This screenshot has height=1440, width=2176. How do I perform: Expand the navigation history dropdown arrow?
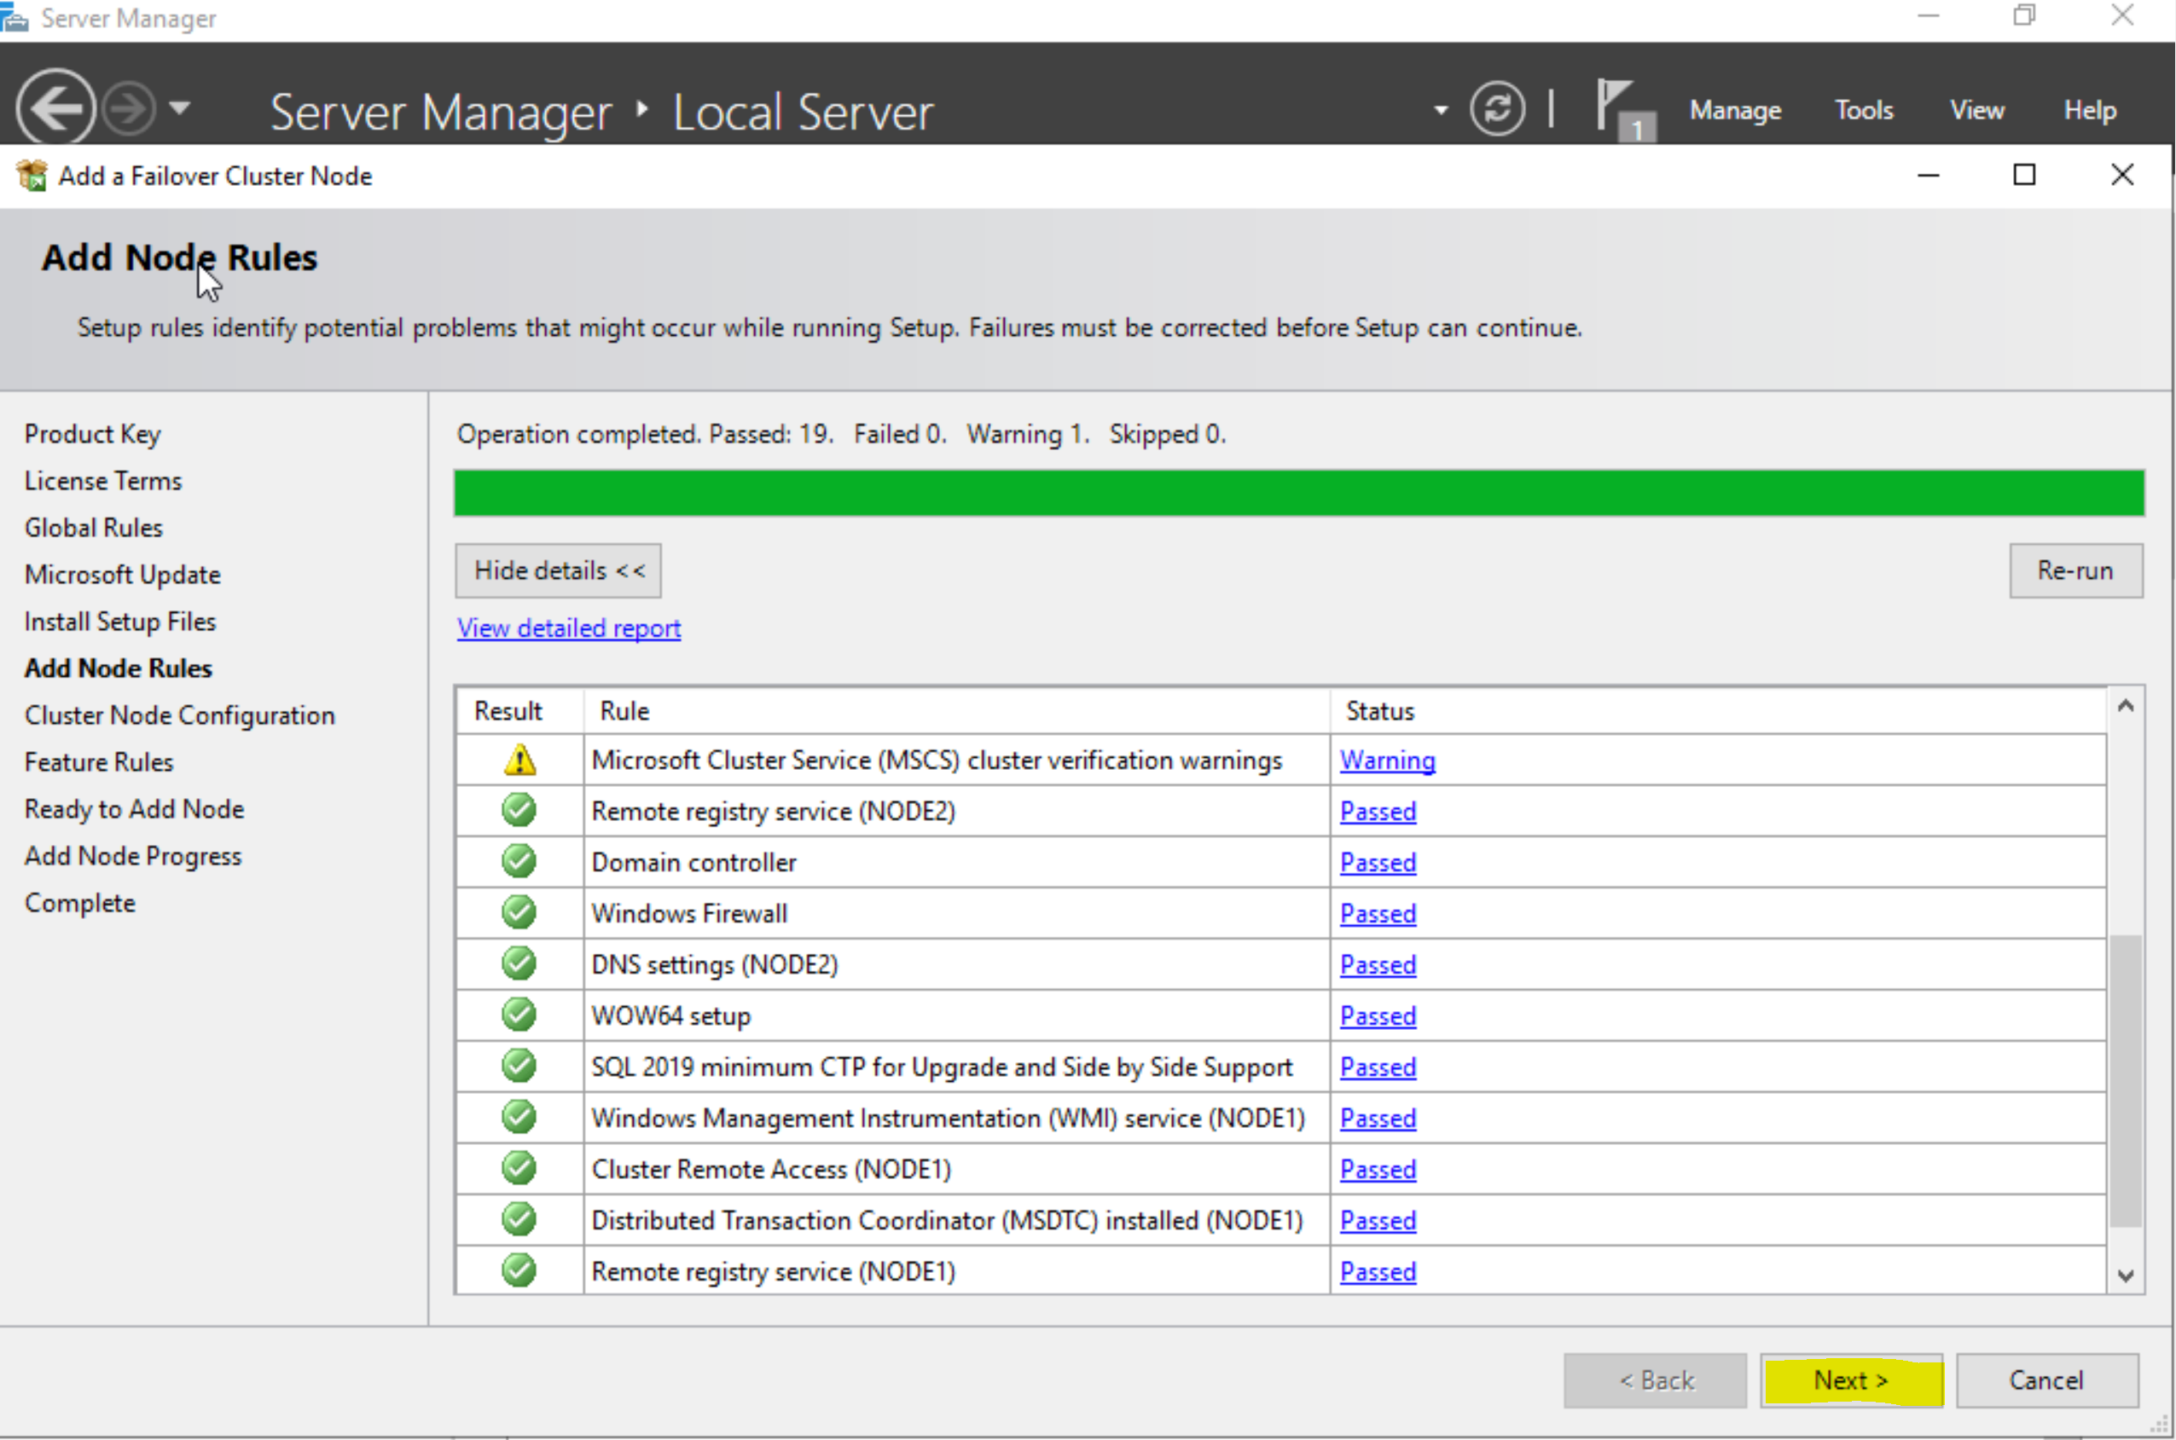coord(180,108)
